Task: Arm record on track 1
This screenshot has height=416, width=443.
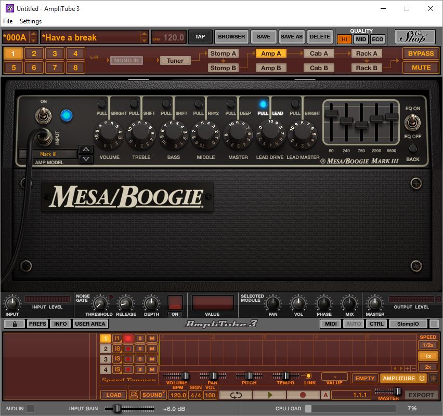Action: 128,338
